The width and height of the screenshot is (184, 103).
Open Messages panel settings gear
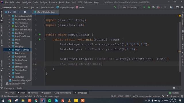pos(174,88)
